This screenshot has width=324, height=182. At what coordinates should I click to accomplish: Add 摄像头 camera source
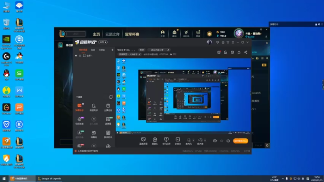tap(155, 141)
